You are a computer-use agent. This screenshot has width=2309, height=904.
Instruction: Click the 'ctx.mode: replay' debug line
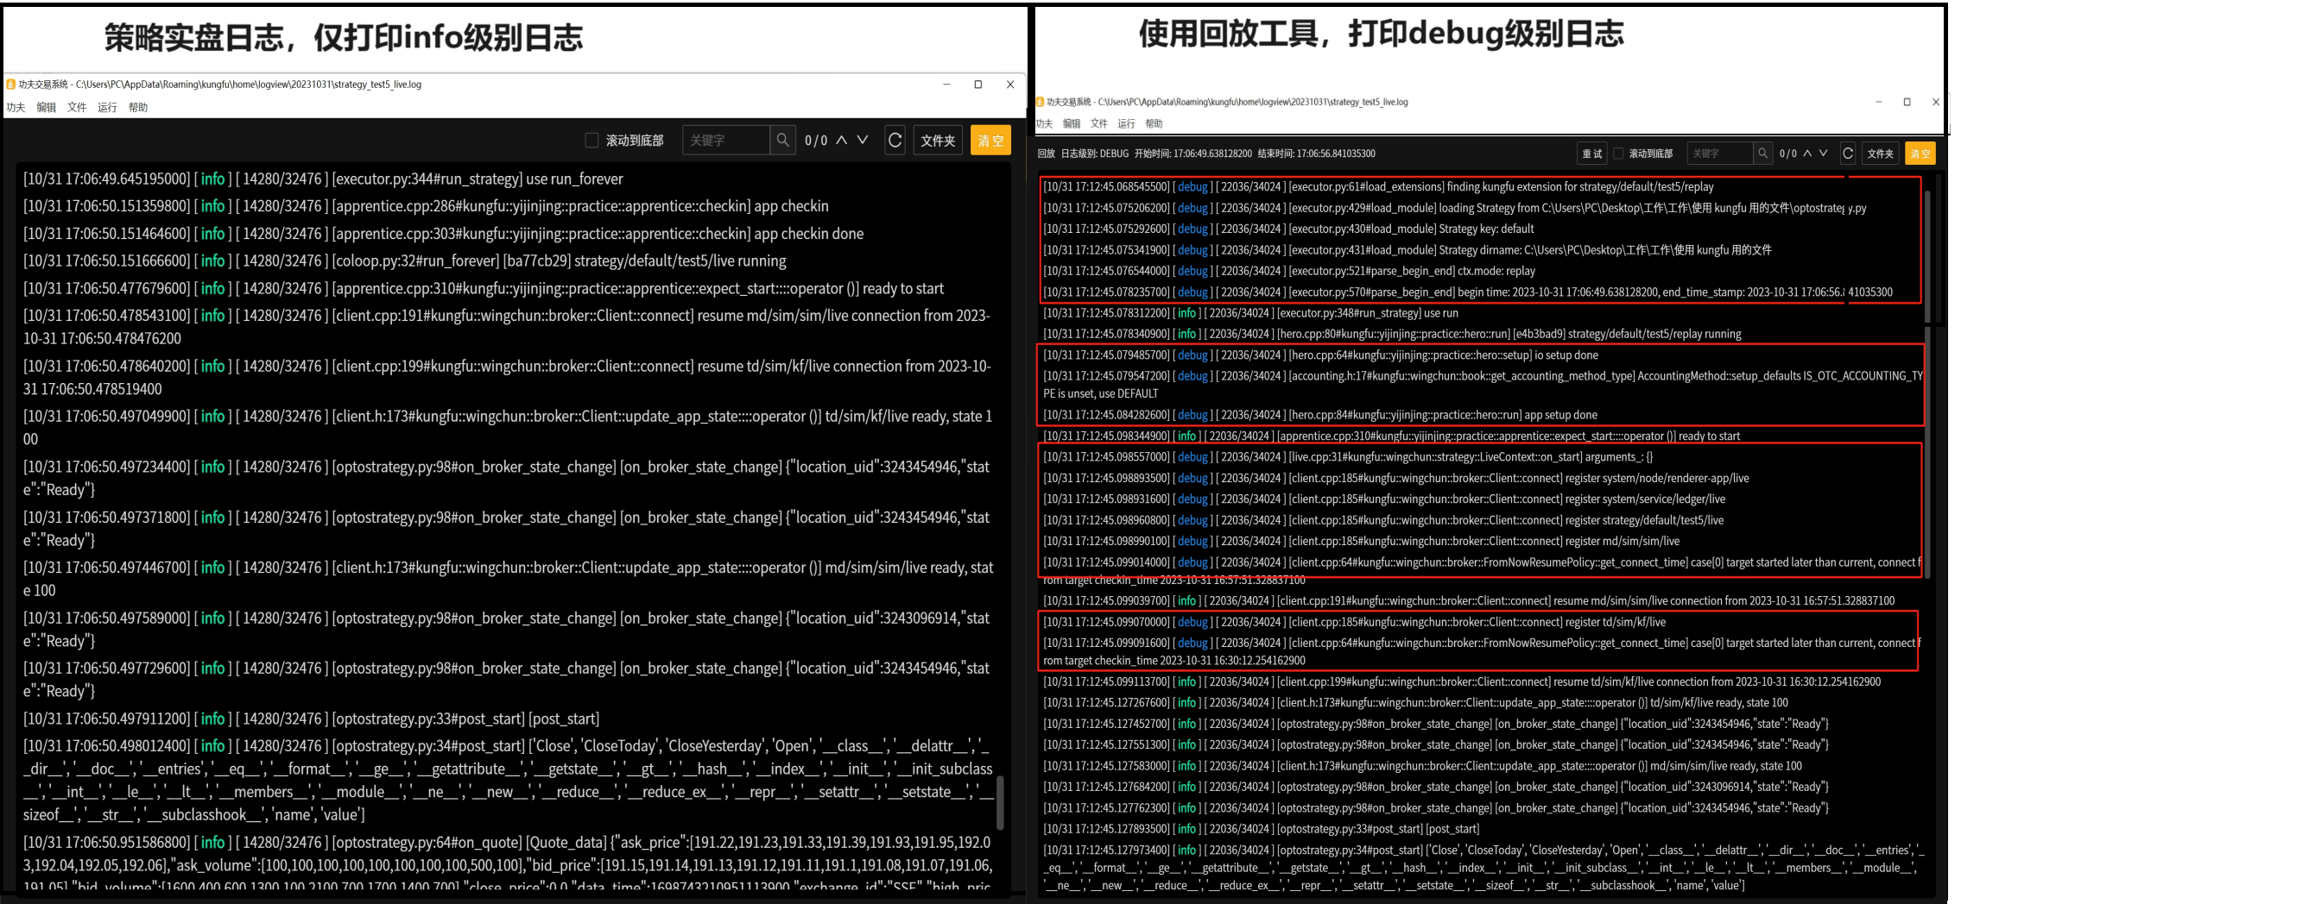coord(1289,271)
